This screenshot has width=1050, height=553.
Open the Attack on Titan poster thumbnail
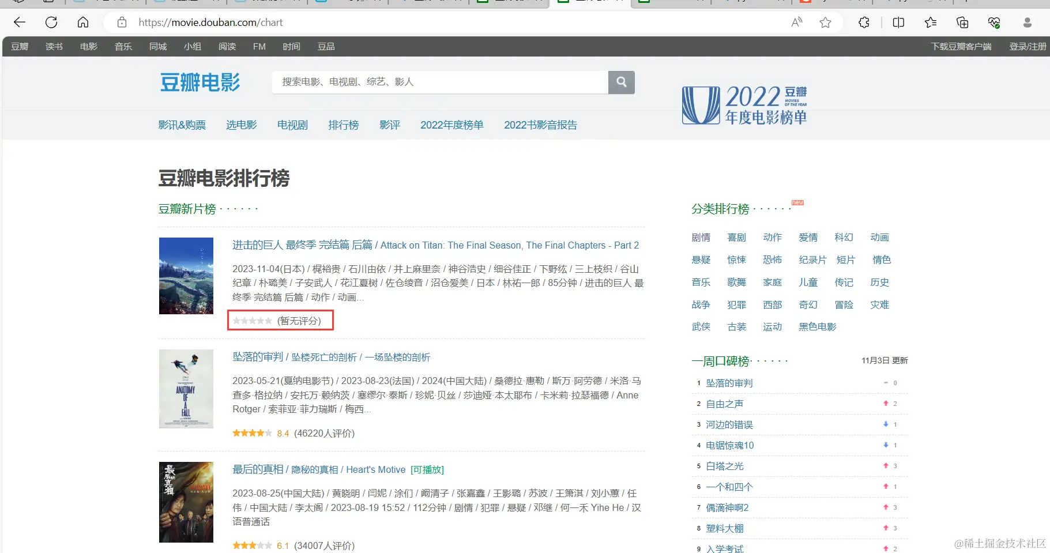(x=186, y=276)
